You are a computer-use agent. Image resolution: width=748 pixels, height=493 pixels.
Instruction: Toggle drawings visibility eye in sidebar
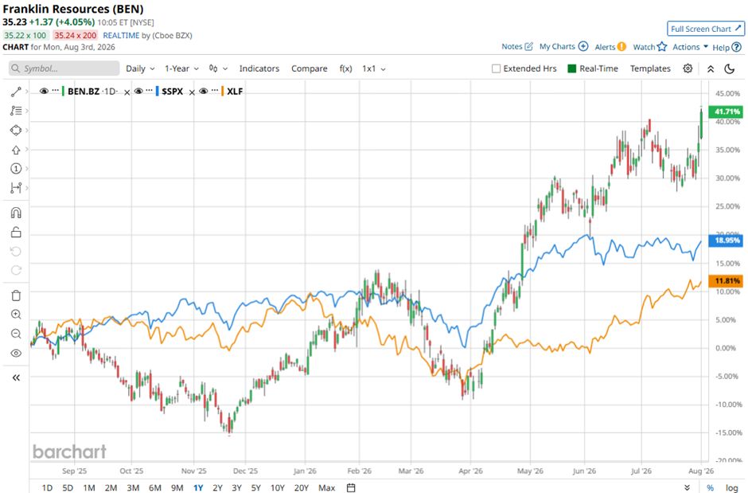point(16,353)
